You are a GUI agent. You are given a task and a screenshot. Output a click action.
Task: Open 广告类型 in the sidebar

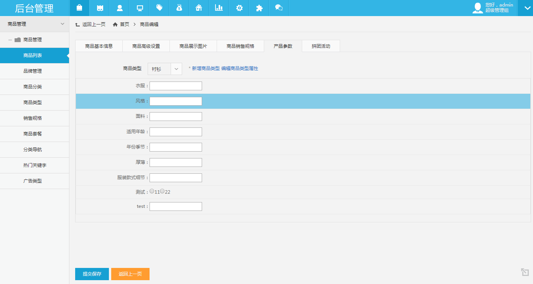(x=35, y=181)
